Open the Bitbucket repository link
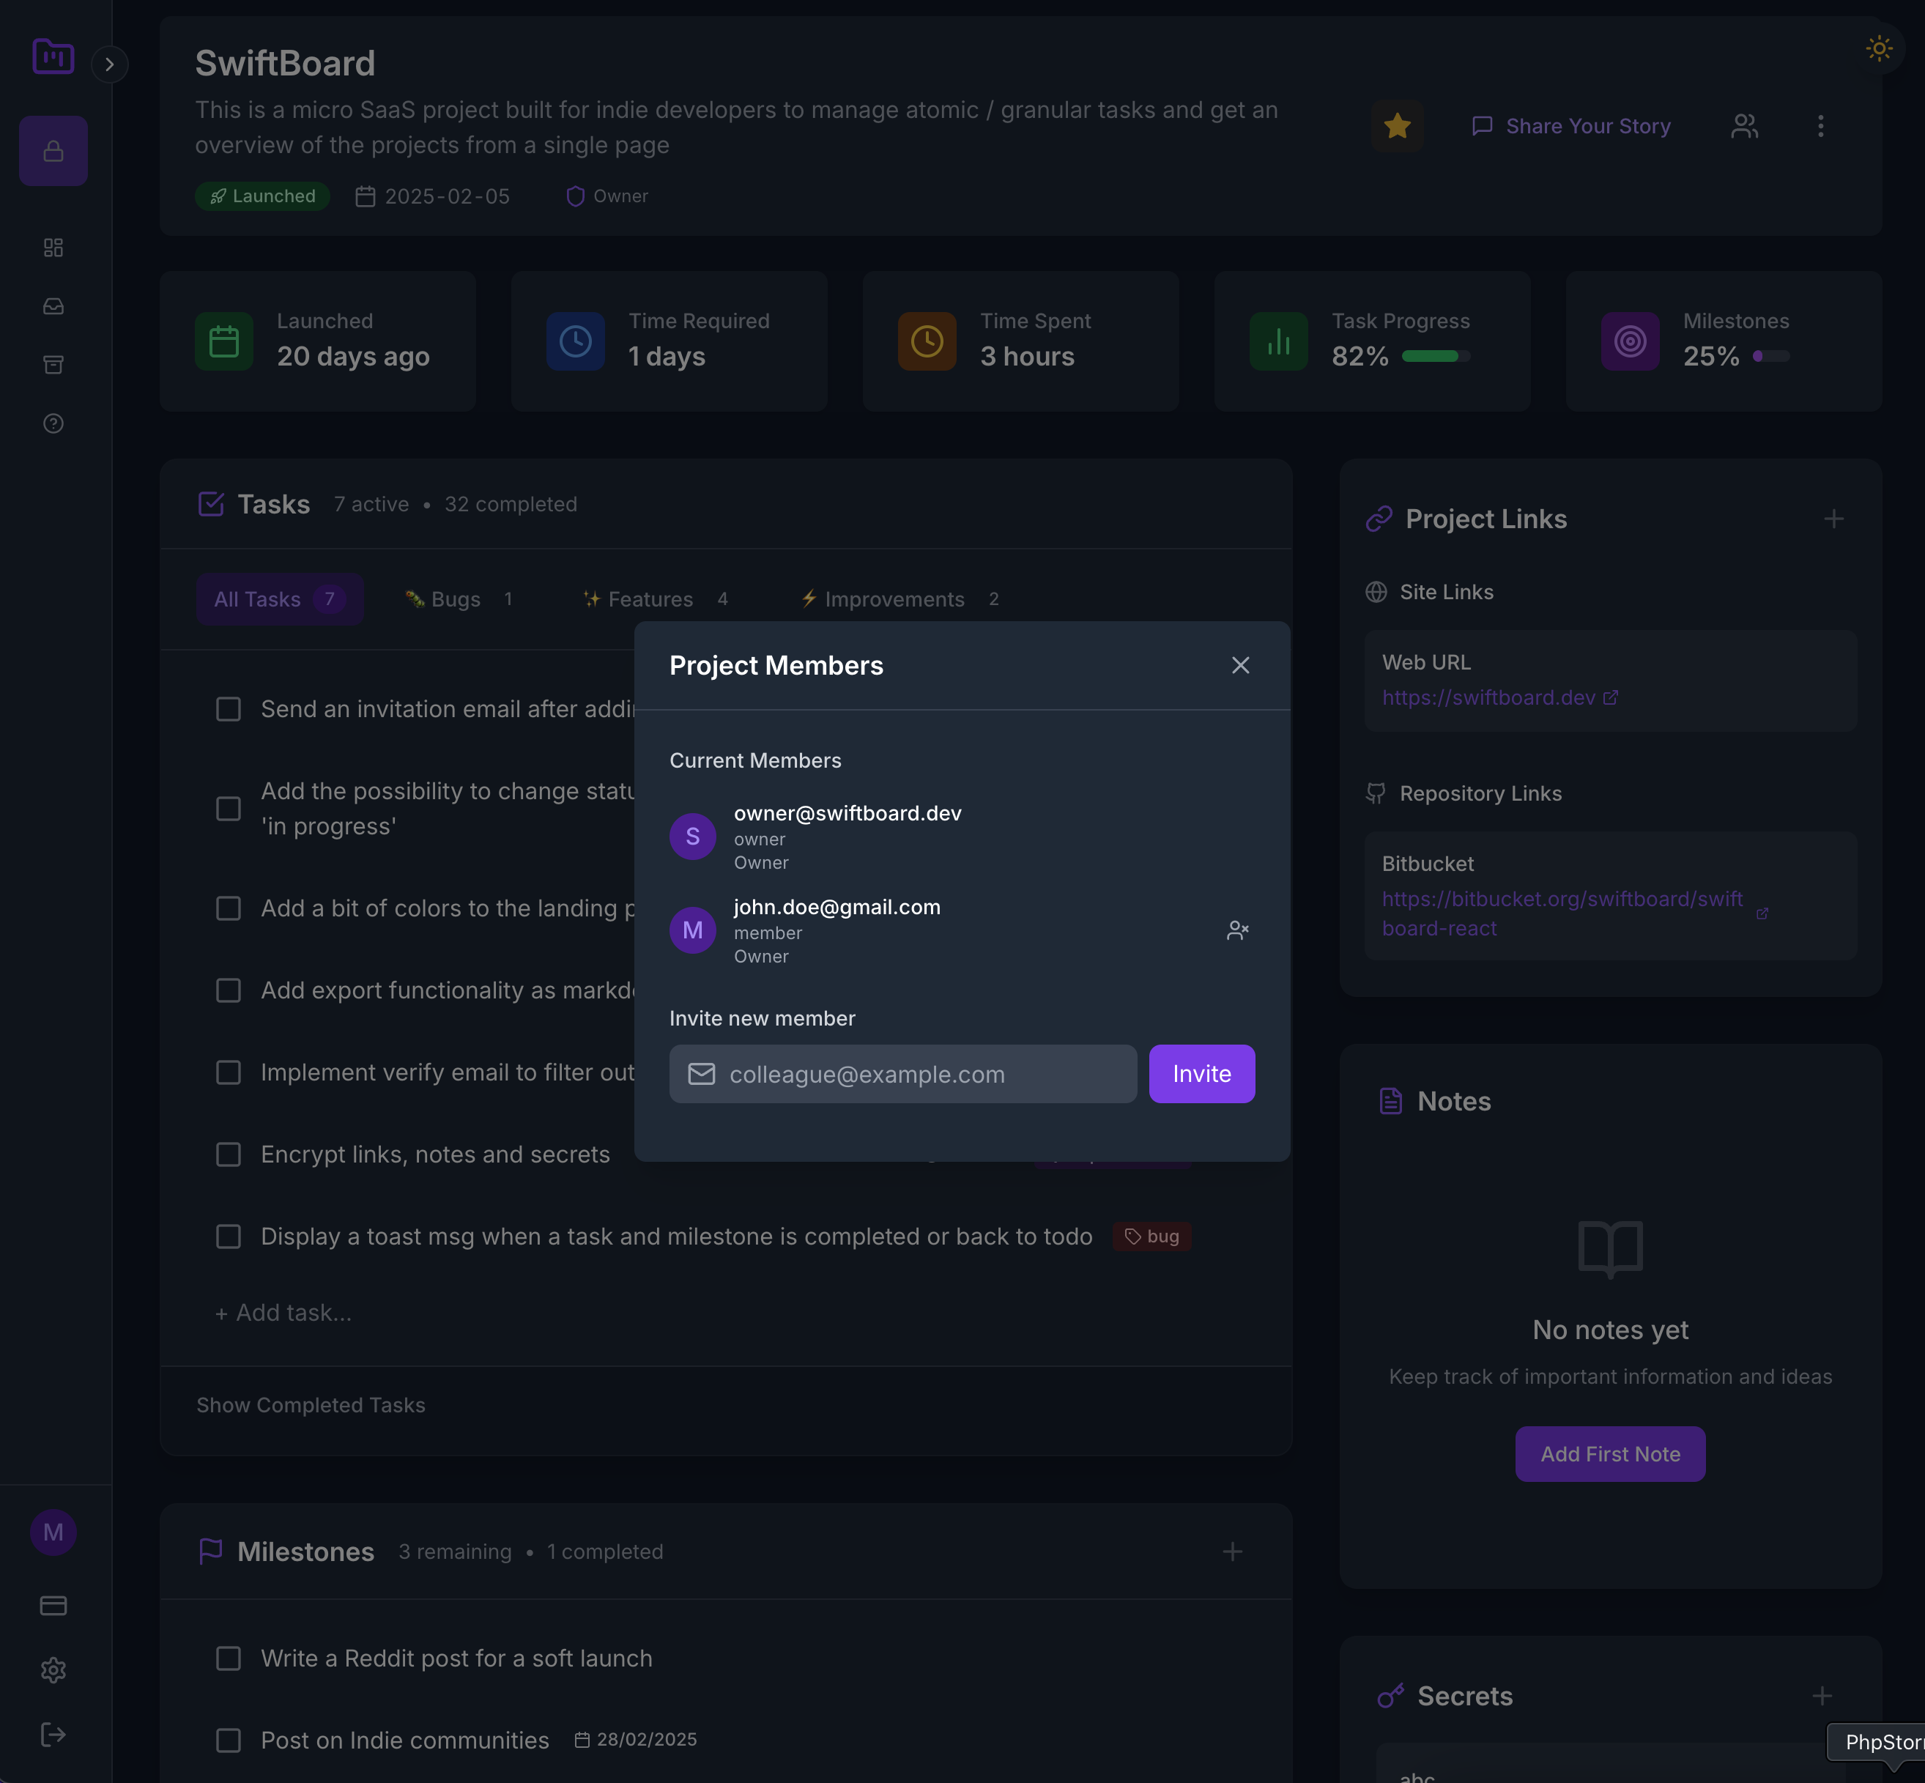This screenshot has height=1783, width=1925. click(1562, 913)
